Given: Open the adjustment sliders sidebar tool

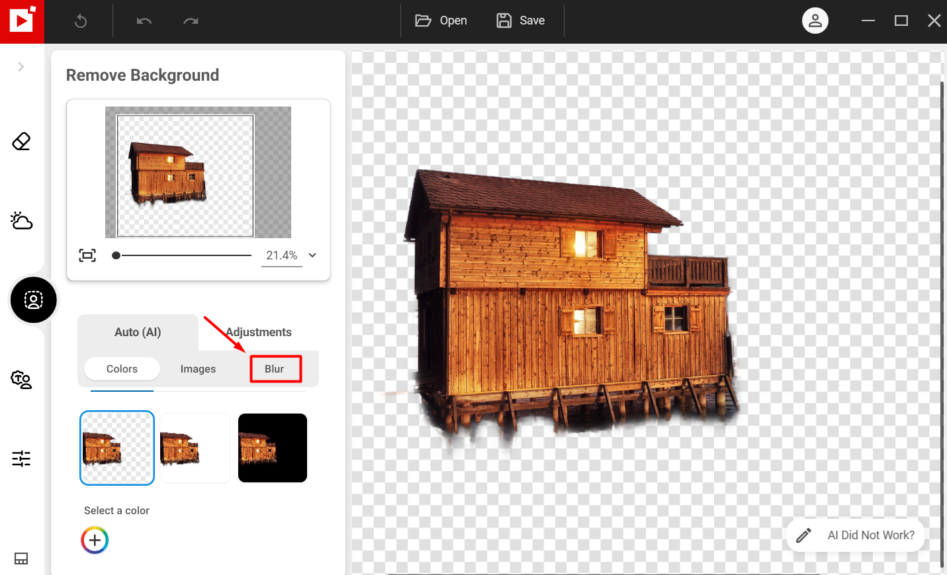Looking at the screenshot, I should (21, 459).
